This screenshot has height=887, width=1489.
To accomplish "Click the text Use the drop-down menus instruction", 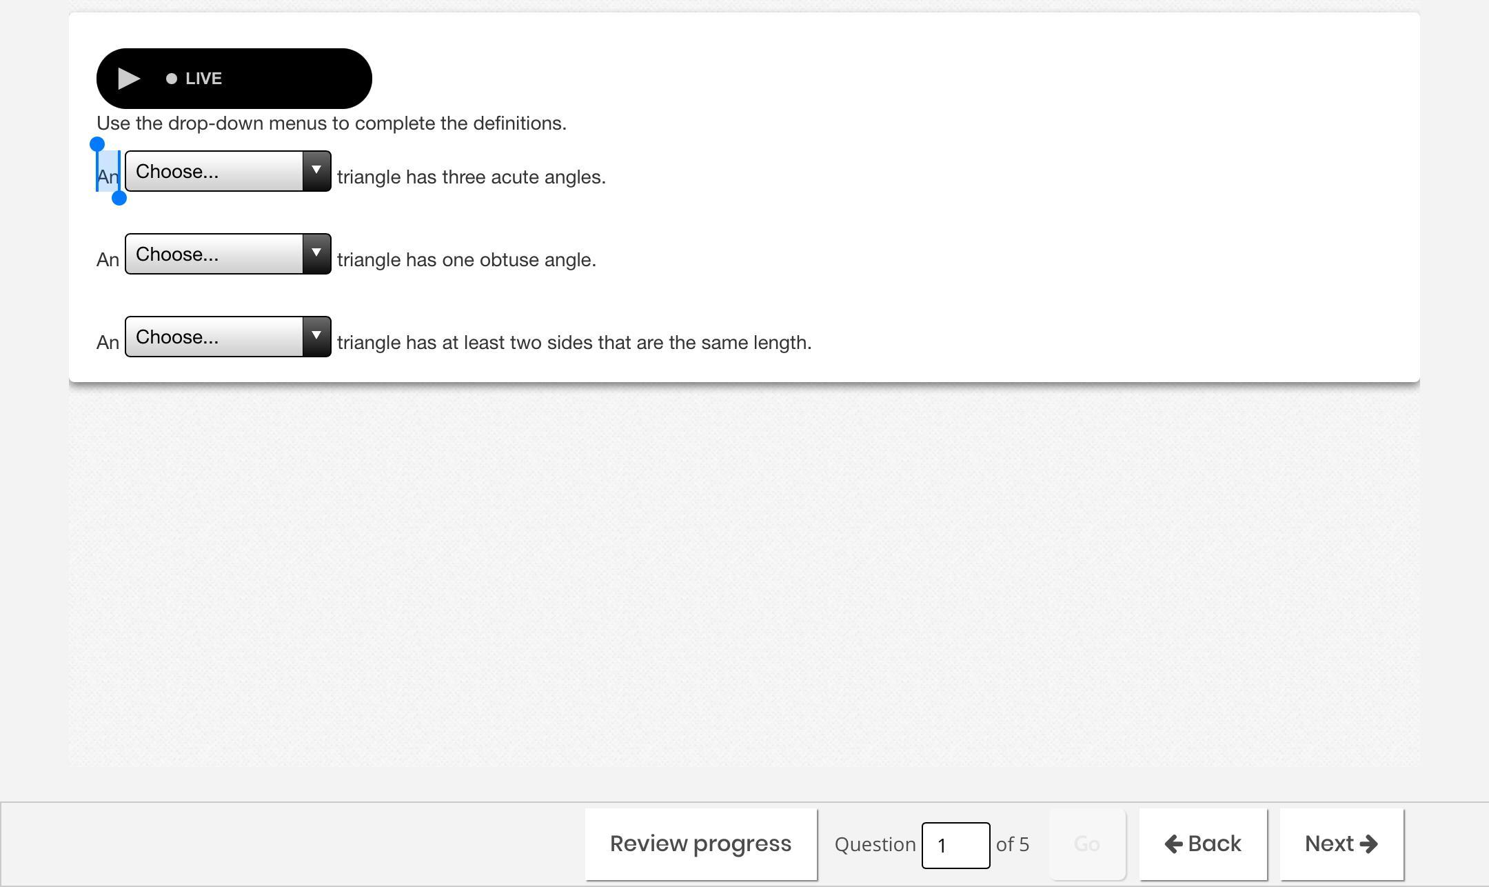I will point(332,123).
